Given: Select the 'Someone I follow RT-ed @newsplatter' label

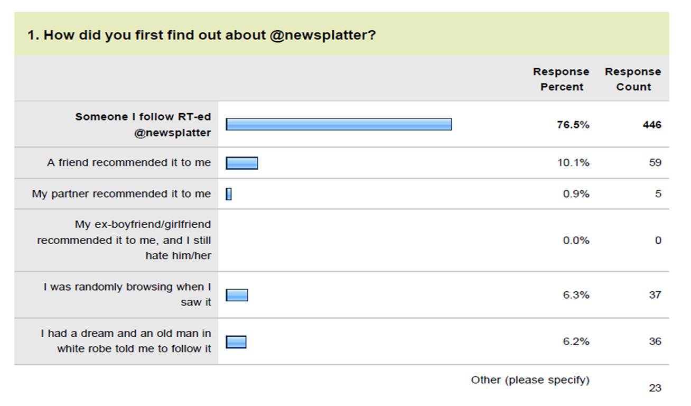Looking at the screenshot, I should click(143, 125).
